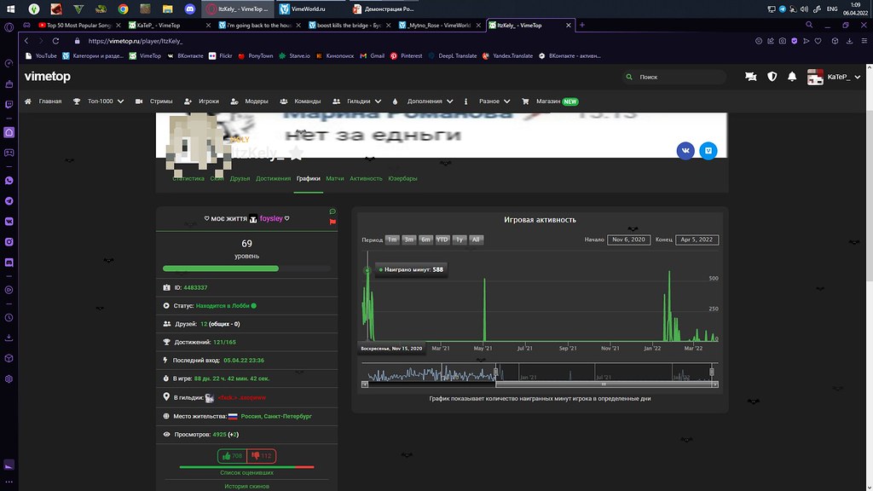Screen dimensions: 873x491
Task: Open the chat messages icon in header
Action: [751, 77]
